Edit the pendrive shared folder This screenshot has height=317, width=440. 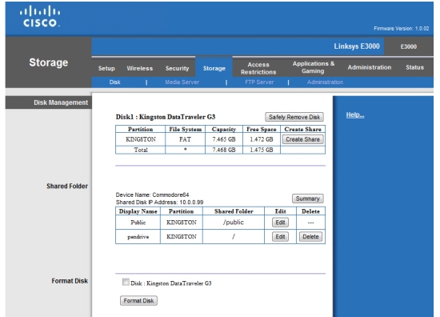(x=280, y=237)
